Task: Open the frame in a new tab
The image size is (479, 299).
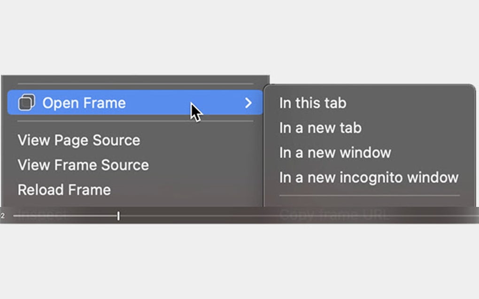Action: [x=319, y=127]
